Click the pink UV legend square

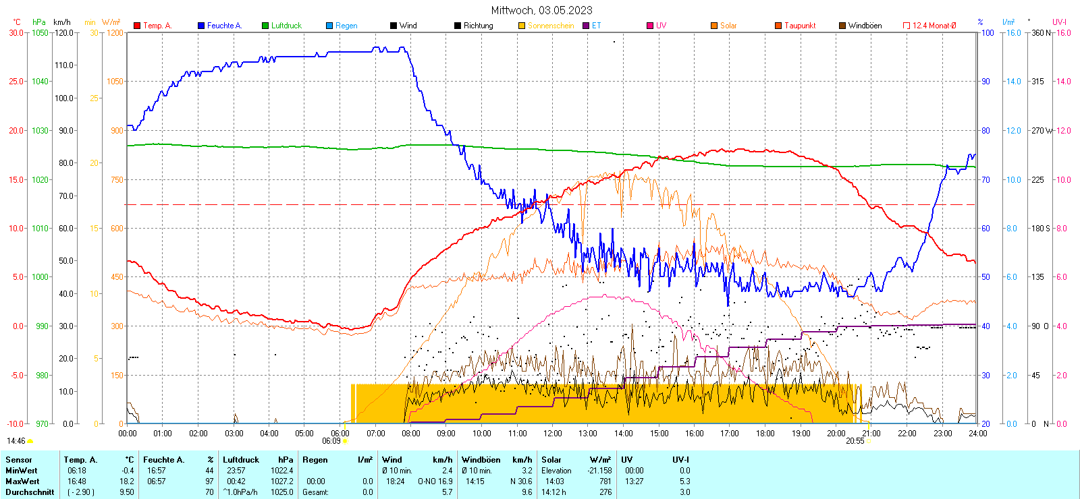click(x=650, y=26)
